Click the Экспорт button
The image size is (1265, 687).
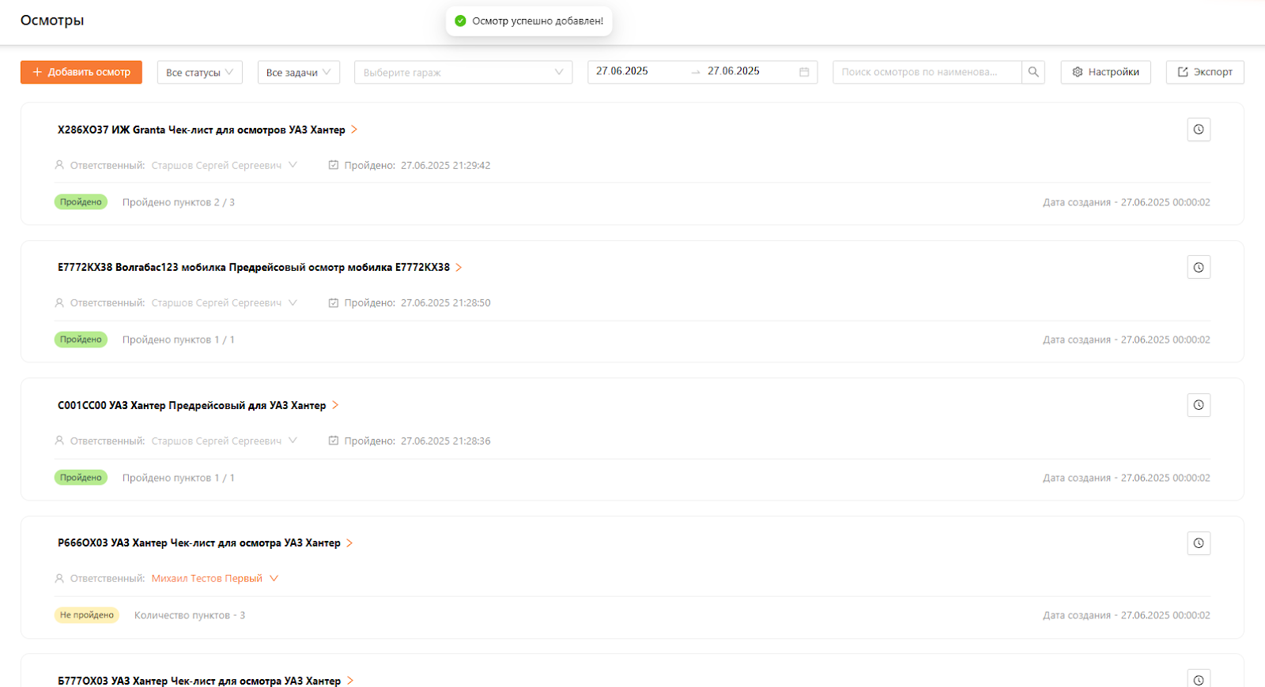tap(1204, 72)
